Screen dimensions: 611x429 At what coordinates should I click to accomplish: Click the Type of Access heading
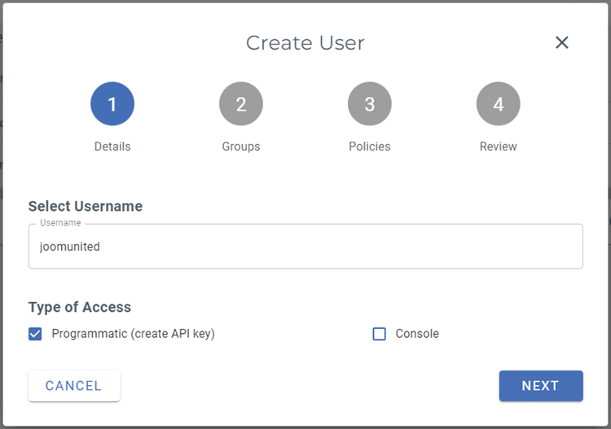[x=80, y=307]
